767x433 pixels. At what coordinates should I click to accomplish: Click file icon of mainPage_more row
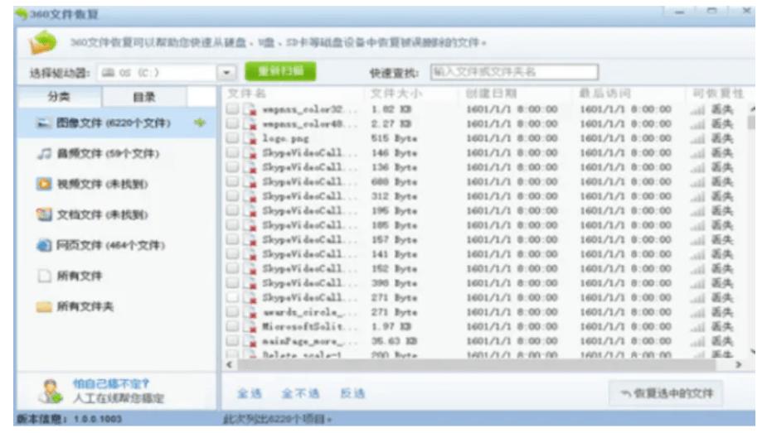[250, 341]
